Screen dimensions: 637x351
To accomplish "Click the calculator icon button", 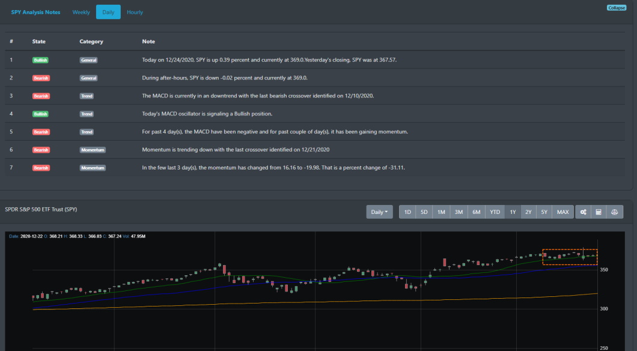I will [x=599, y=212].
